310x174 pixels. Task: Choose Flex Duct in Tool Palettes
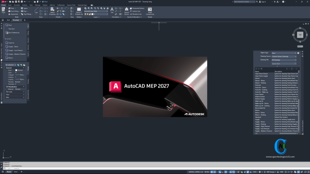pos(10,29)
